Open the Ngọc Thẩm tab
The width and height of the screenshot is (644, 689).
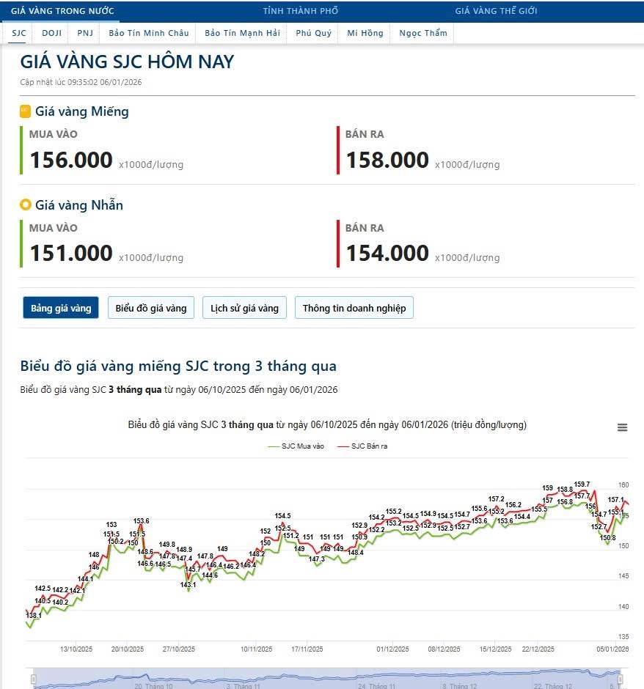(x=423, y=33)
